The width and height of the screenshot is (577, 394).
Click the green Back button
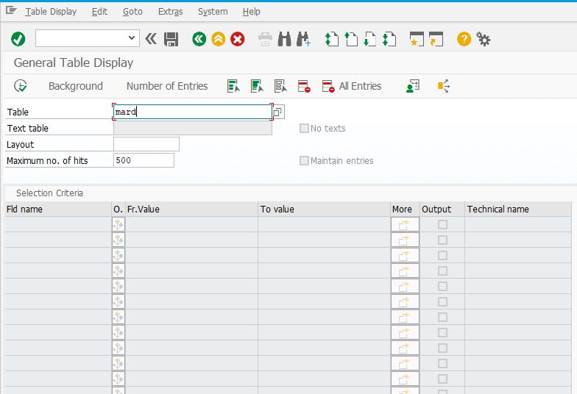coord(199,39)
